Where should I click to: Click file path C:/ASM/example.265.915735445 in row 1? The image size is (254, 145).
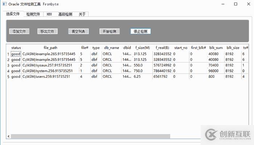(x=49, y=54)
